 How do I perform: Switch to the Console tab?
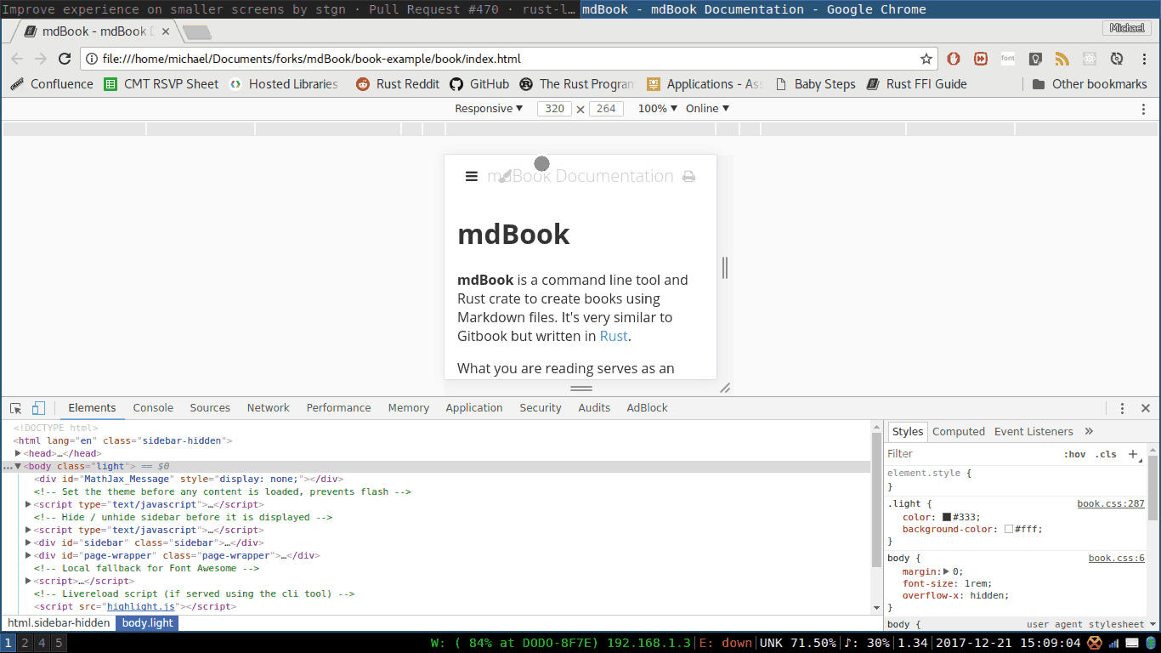[x=153, y=408]
